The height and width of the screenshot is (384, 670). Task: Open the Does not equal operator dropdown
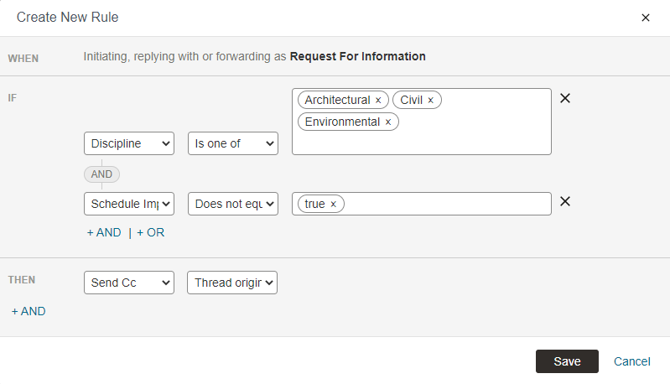click(x=233, y=204)
